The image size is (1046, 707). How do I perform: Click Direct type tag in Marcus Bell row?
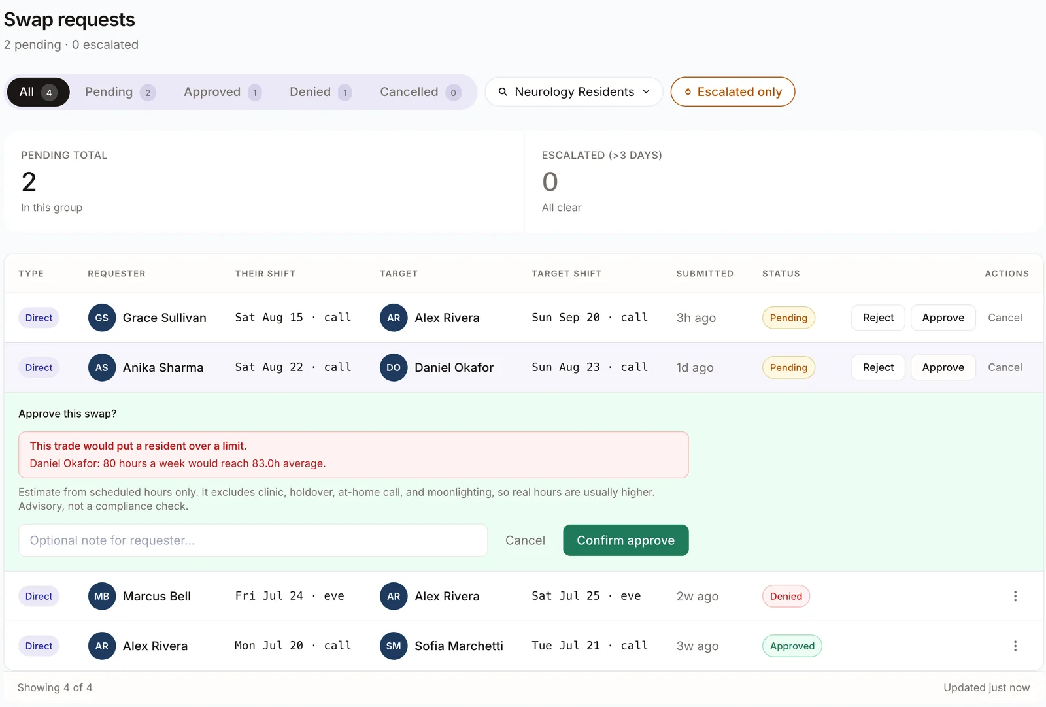click(x=39, y=596)
